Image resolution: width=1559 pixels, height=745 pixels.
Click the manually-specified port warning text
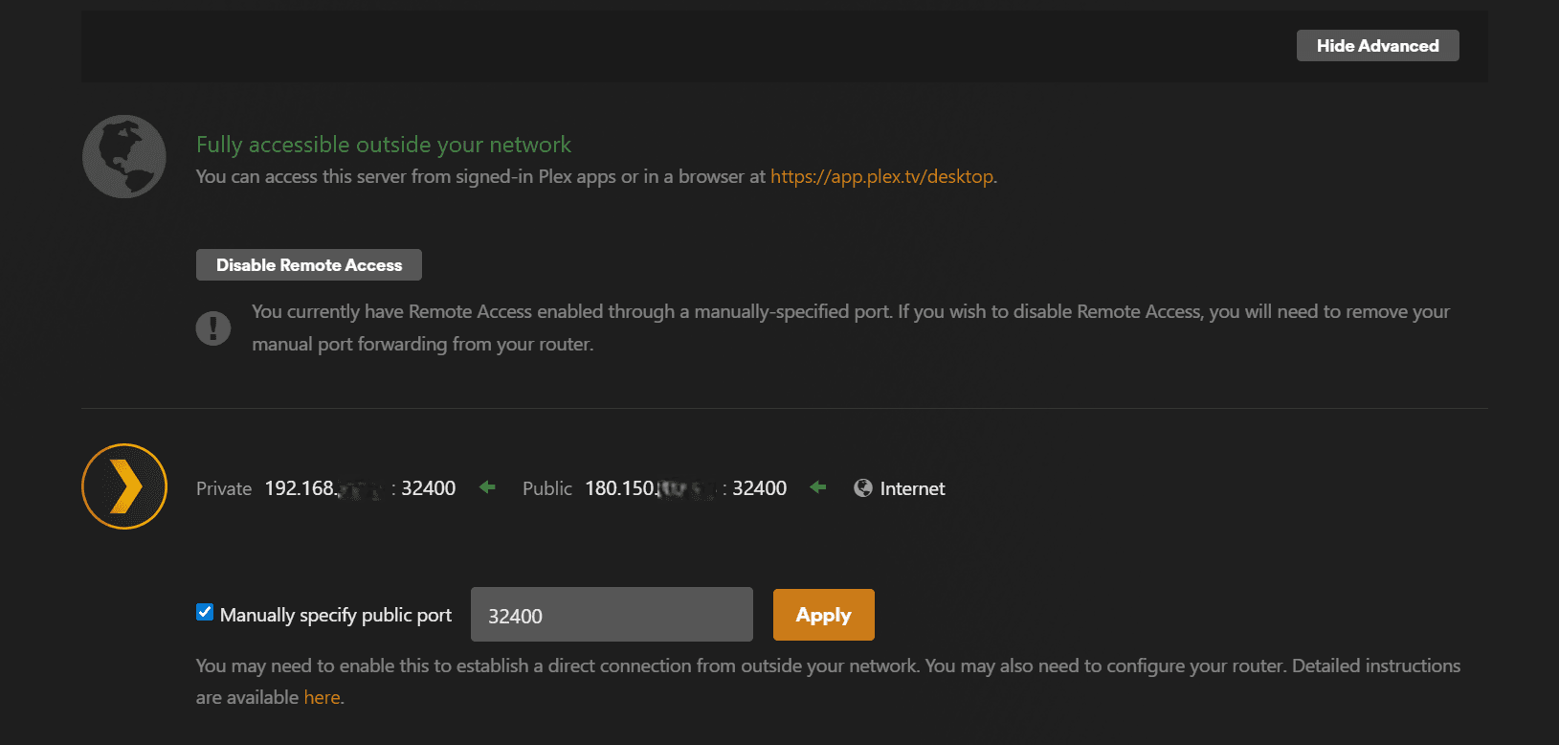(x=851, y=327)
